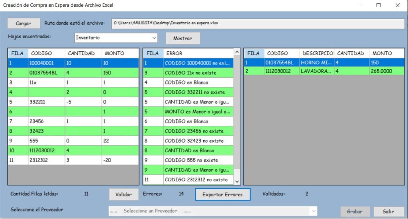This screenshot has width=408, height=219.
Task: Sort by CODIGO column in left table
Action: 46,53
